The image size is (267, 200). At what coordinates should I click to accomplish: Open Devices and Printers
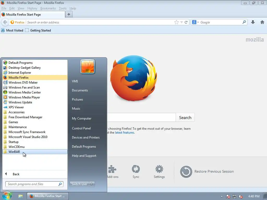pyautogui.click(x=86, y=137)
